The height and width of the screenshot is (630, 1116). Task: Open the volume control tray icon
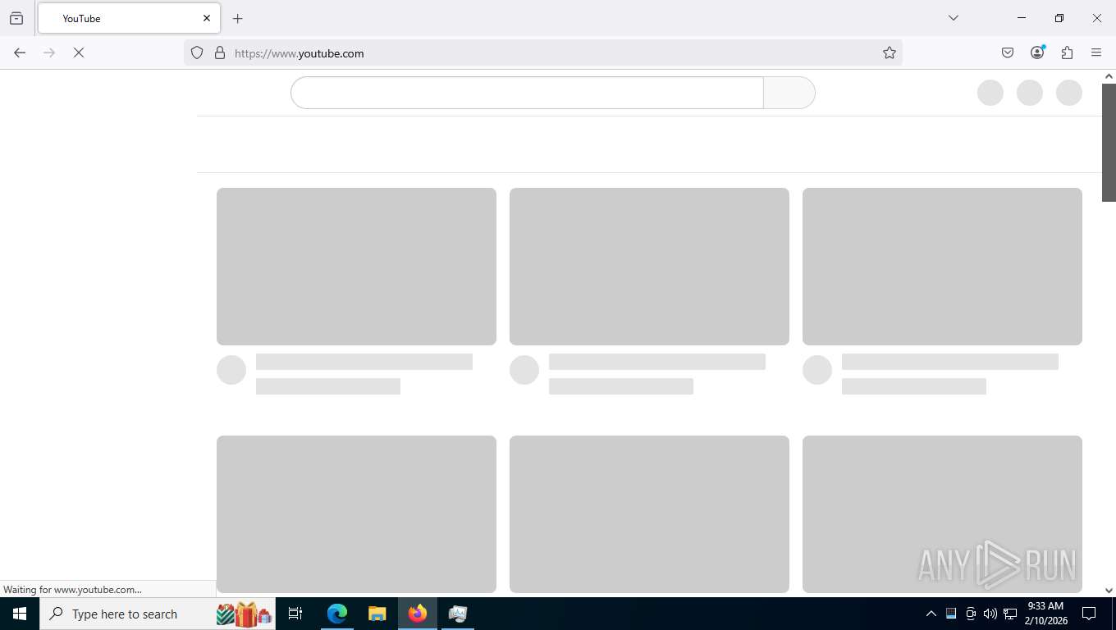(x=990, y=614)
